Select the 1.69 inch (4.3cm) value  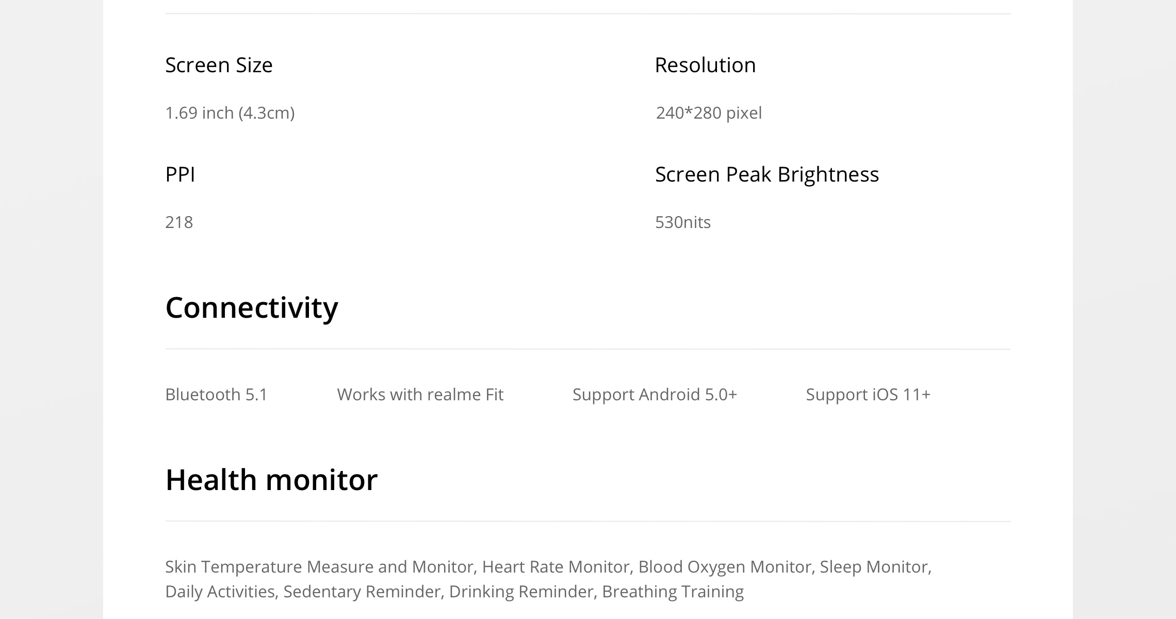pyautogui.click(x=230, y=113)
